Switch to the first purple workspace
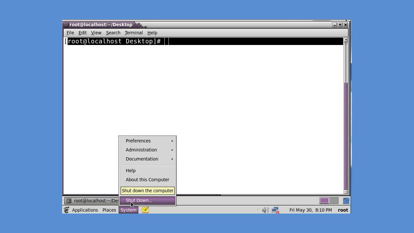The height and width of the screenshot is (233, 414). [324, 201]
